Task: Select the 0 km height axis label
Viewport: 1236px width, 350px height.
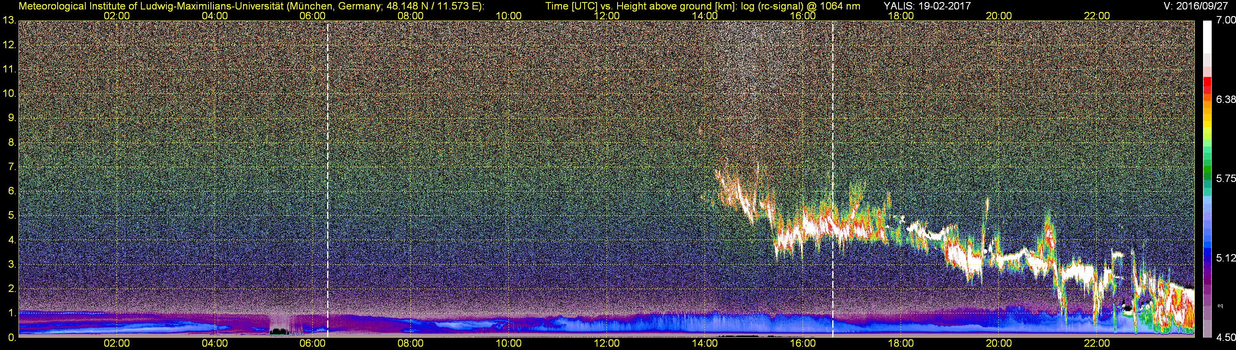Action: point(12,337)
